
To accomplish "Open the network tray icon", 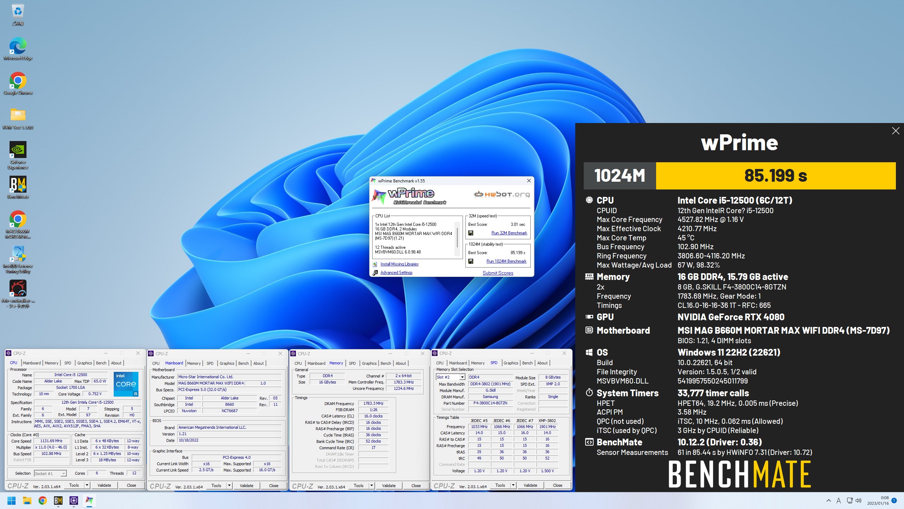I will click(850, 501).
